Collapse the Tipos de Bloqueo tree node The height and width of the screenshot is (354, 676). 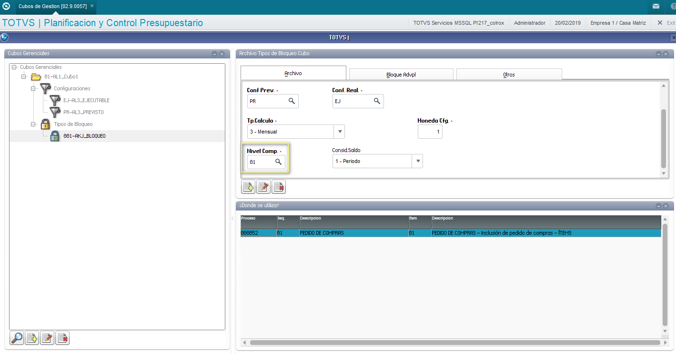[33, 124]
